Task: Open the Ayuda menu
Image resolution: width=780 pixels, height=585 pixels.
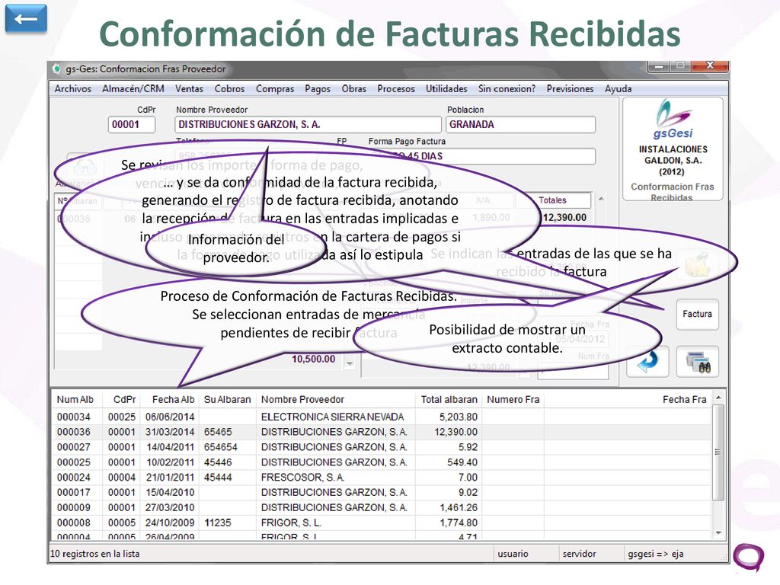Action: [x=618, y=88]
